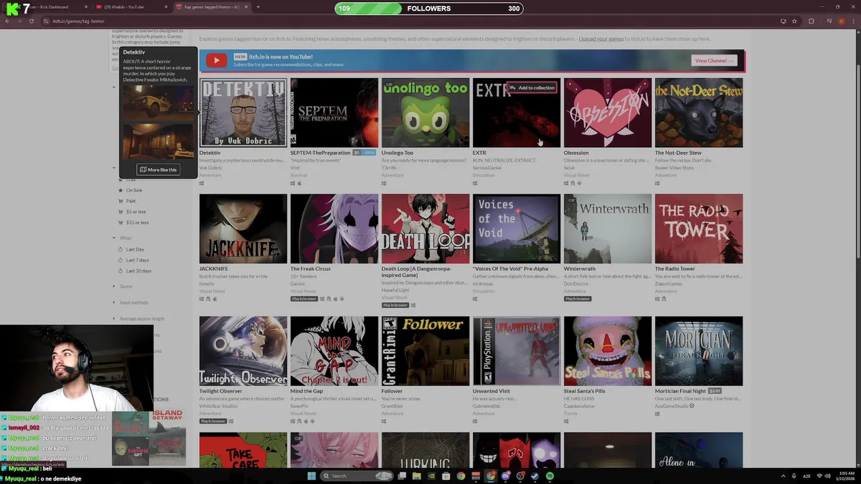
Task: Click the ZagonGames author link
Action: (x=669, y=284)
